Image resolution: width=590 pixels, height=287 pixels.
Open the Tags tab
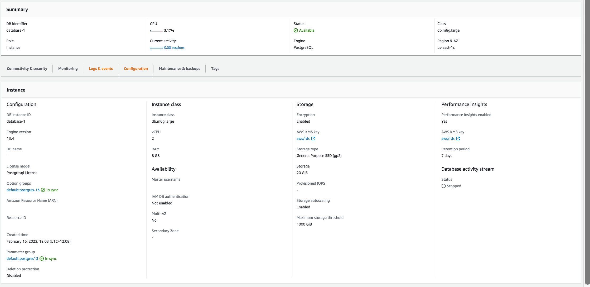(215, 69)
